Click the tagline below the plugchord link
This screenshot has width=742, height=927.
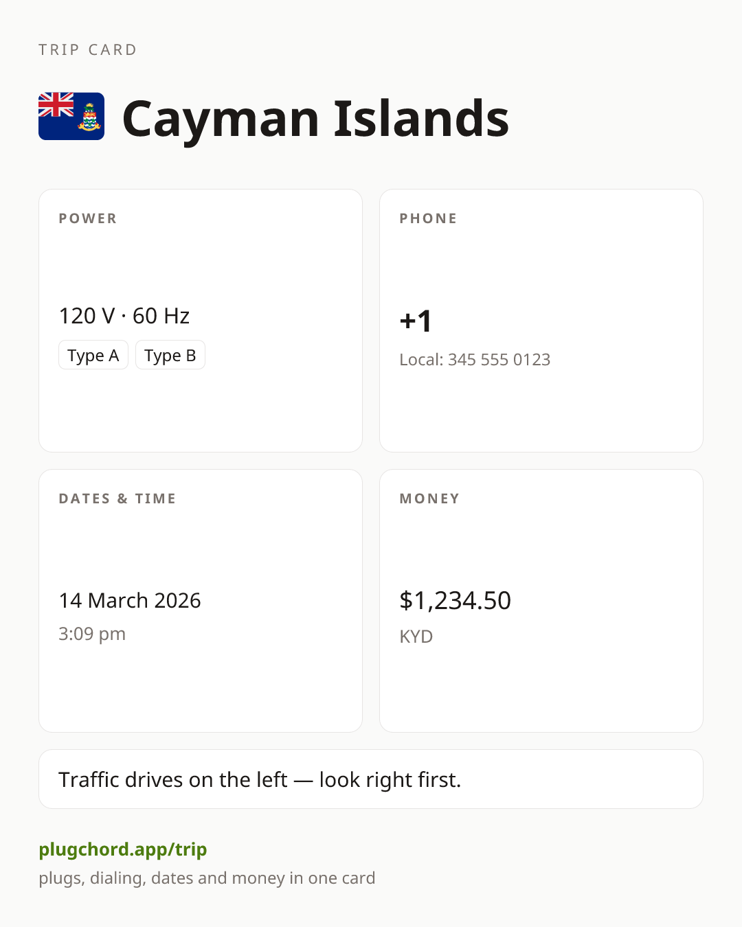pos(207,878)
